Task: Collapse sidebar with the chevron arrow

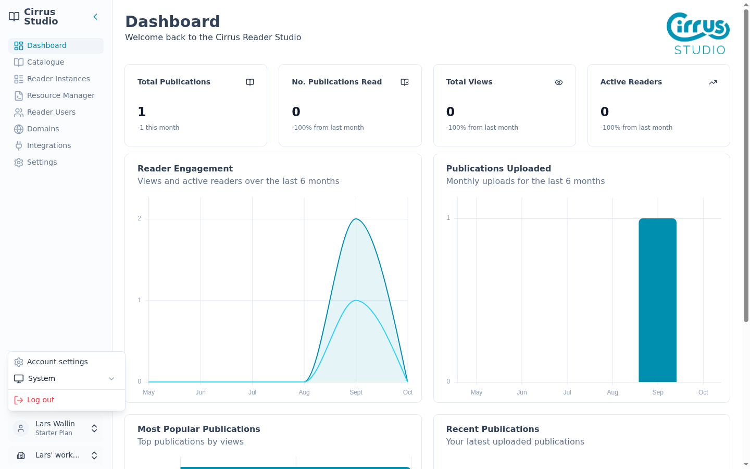Action: 95,17
